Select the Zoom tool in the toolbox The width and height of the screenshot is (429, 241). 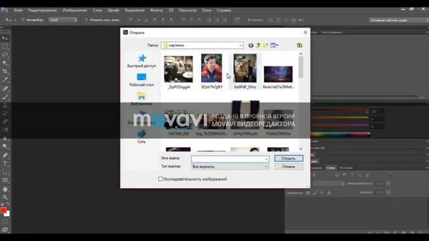[x=5, y=197]
